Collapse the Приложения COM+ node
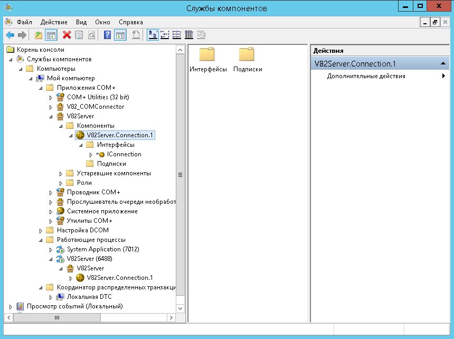This screenshot has width=454, height=339. click(x=41, y=88)
